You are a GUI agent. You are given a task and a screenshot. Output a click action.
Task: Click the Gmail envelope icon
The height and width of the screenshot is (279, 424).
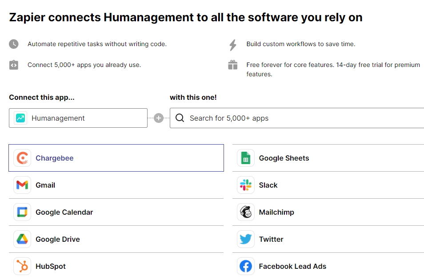pyautogui.click(x=22, y=185)
